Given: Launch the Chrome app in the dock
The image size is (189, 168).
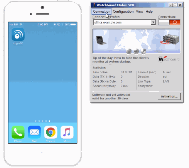Looking at the screenshot, I should coord(51,132).
